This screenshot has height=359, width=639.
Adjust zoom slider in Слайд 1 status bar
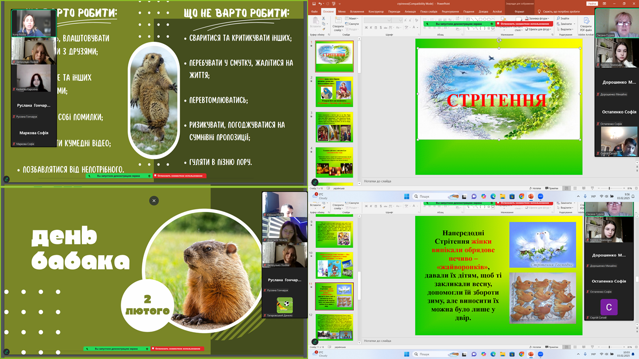(x=610, y=188)
